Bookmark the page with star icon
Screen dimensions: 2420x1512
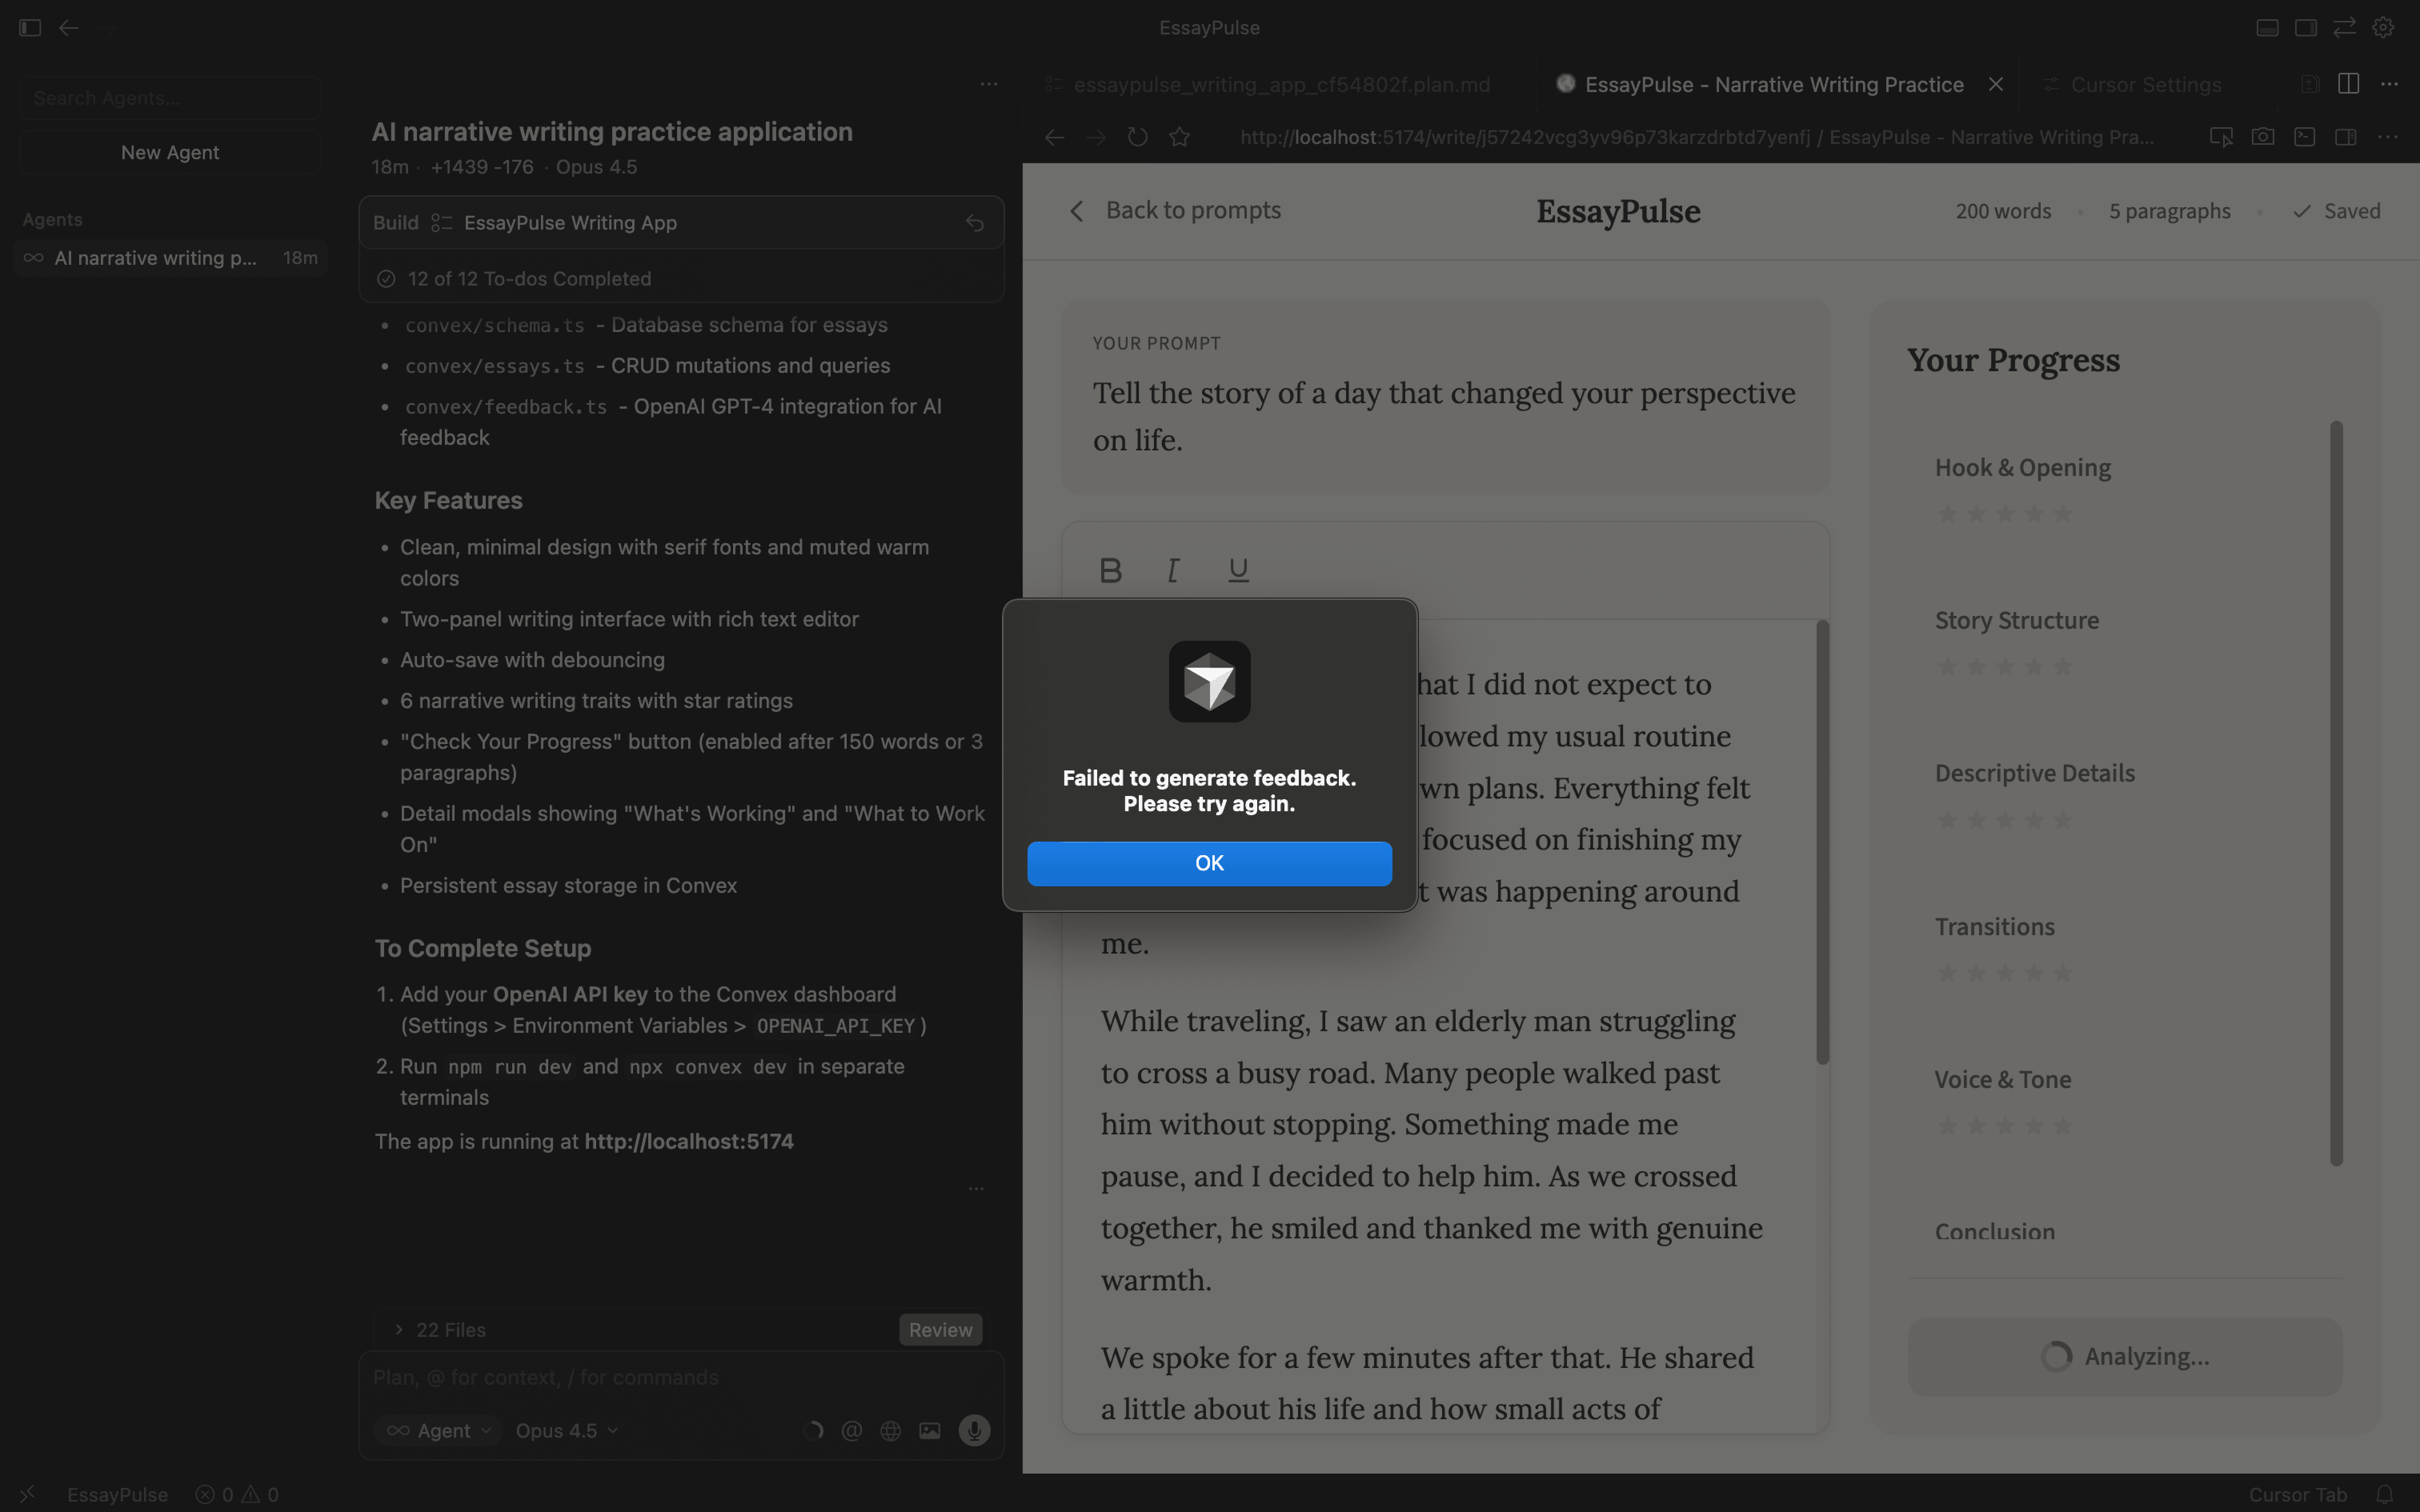(x=1180, y=137)
